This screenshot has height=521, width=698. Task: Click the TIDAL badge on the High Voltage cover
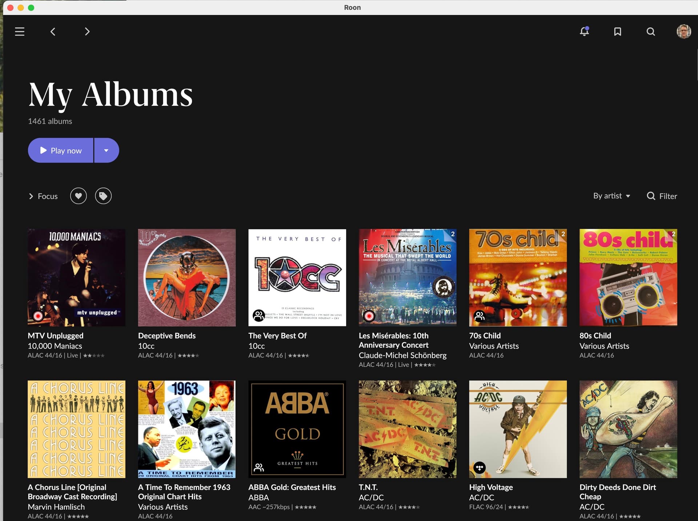pyautogui.click(x=480, y=468)
